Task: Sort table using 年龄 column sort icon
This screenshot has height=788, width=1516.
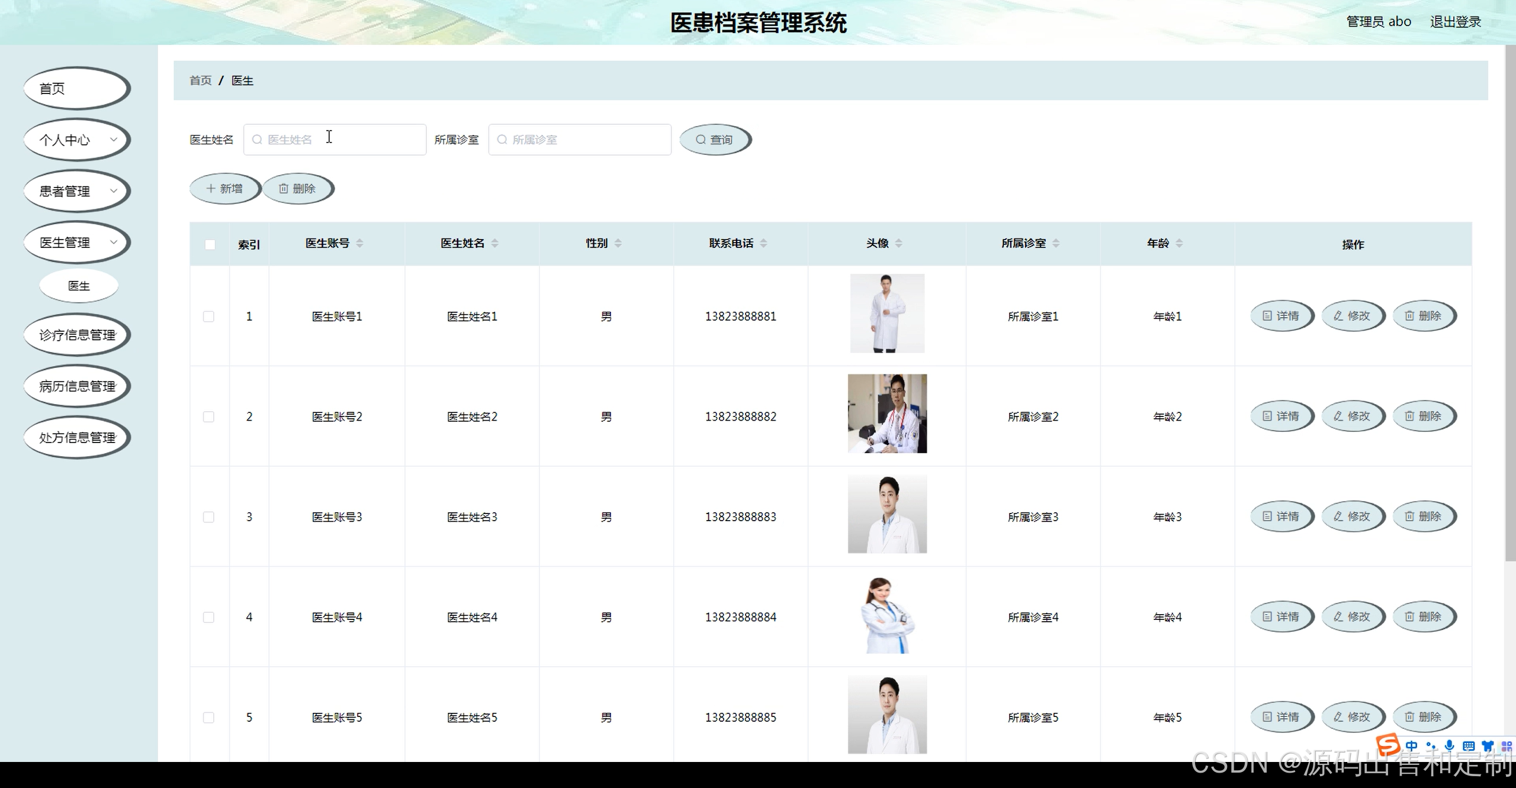Action: point(1179,243)
